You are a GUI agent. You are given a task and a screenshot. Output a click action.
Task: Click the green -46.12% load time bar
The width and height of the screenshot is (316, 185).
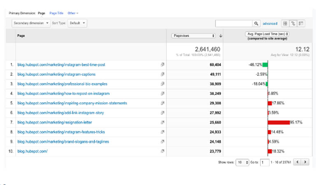(x=265, y=65)
